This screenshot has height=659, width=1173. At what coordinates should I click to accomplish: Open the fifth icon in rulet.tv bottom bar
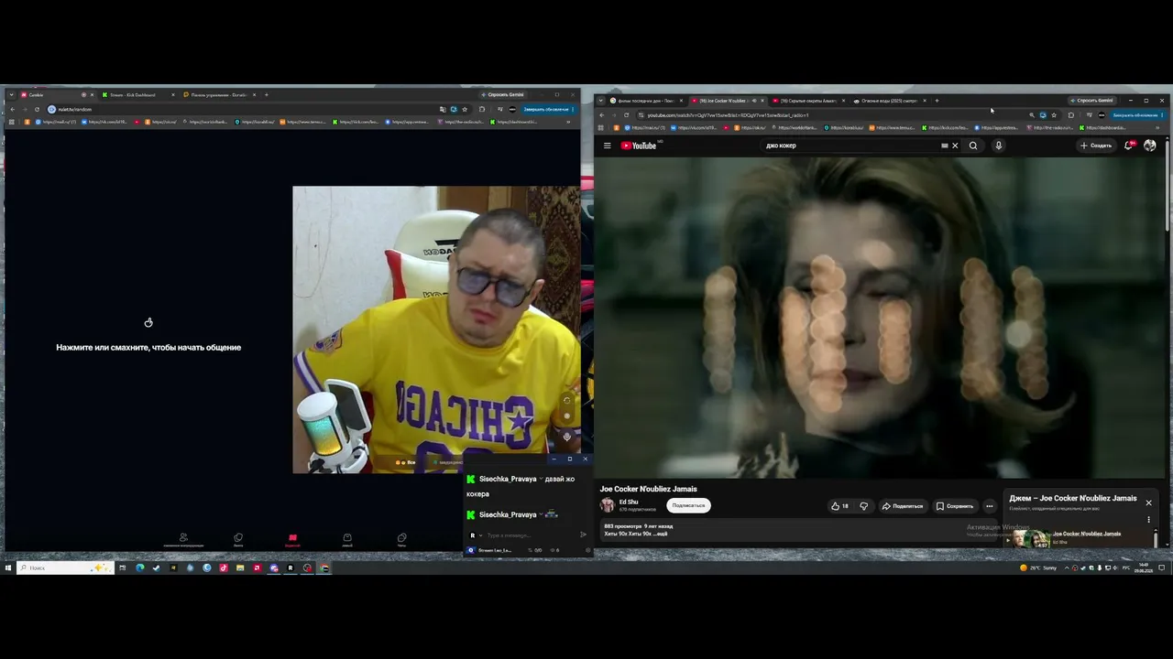pos(401,540)
